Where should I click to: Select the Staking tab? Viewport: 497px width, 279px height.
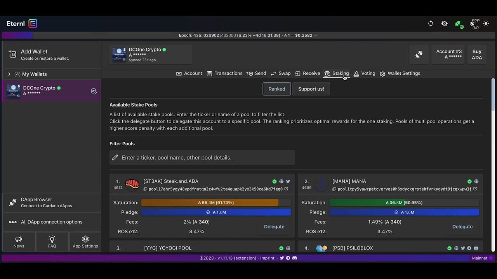[337, 73]
